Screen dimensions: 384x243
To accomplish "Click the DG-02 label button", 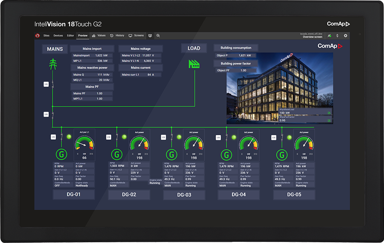I will pyautogui.click(x=129, y=194).
